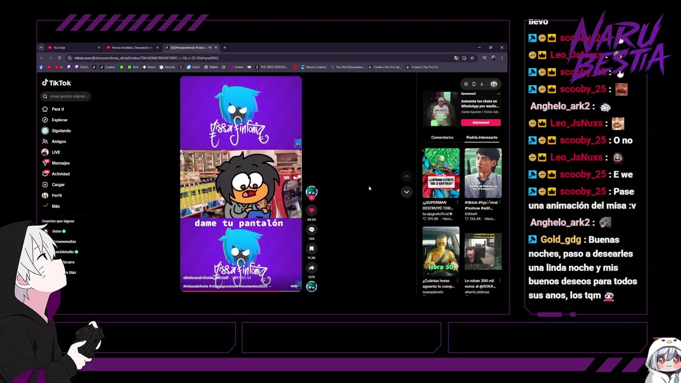Open options for #tiktok #fyp video
681x383 pixels.
point(499,203)
